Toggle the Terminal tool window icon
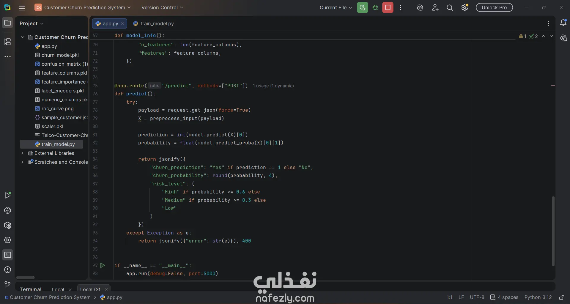The width and height of the screenshot is (570, 304). pyautogui.click(x=8, y=255)
